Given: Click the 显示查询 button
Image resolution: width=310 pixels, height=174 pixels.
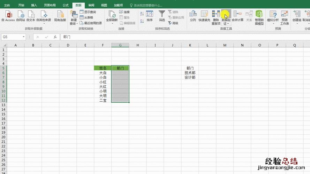Looking at the screenshot, I should (88, 12).
